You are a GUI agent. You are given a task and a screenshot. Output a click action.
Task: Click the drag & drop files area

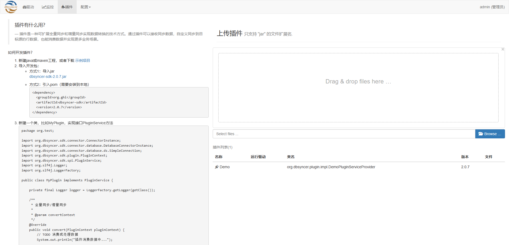coord(358,88)
